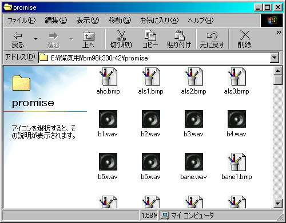The height and width of the screenshot is (223, 286).
Task: Click the scroll up arrow of file list
Action: coord(278,71)
